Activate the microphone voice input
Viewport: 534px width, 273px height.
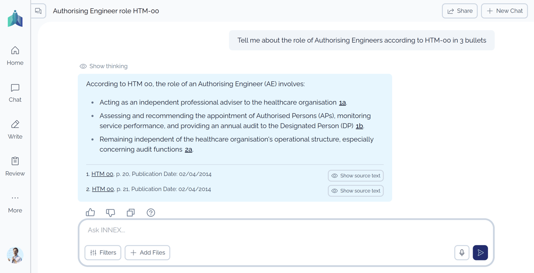461,253
